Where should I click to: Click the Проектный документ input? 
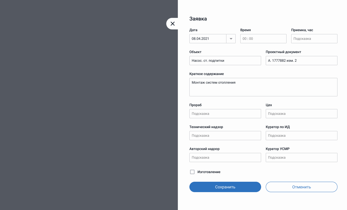pos(301,61)
